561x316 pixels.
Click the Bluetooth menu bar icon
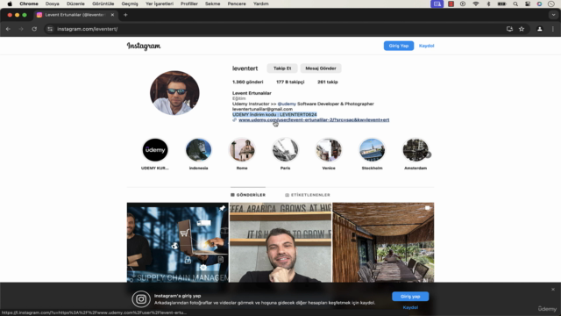click(488, 4)
